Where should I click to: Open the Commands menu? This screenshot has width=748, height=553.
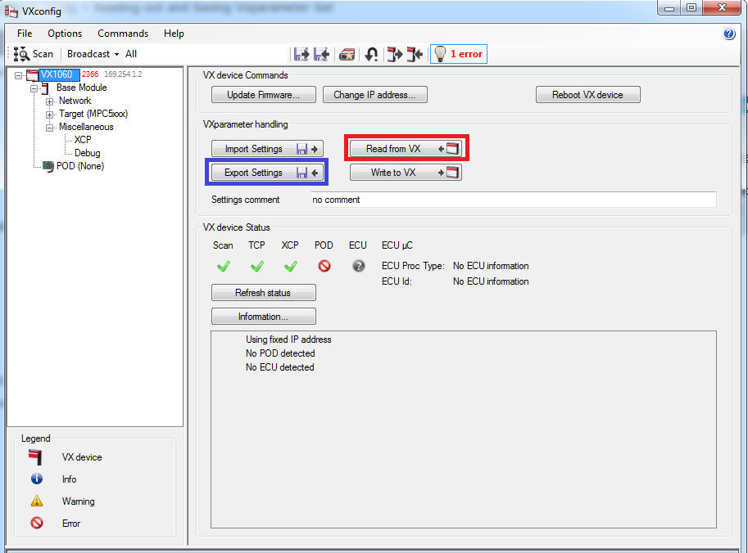123,34
